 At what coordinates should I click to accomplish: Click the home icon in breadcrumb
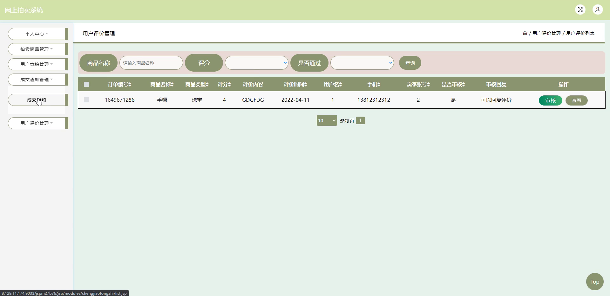pyautogui.click(x=525, y=33)
